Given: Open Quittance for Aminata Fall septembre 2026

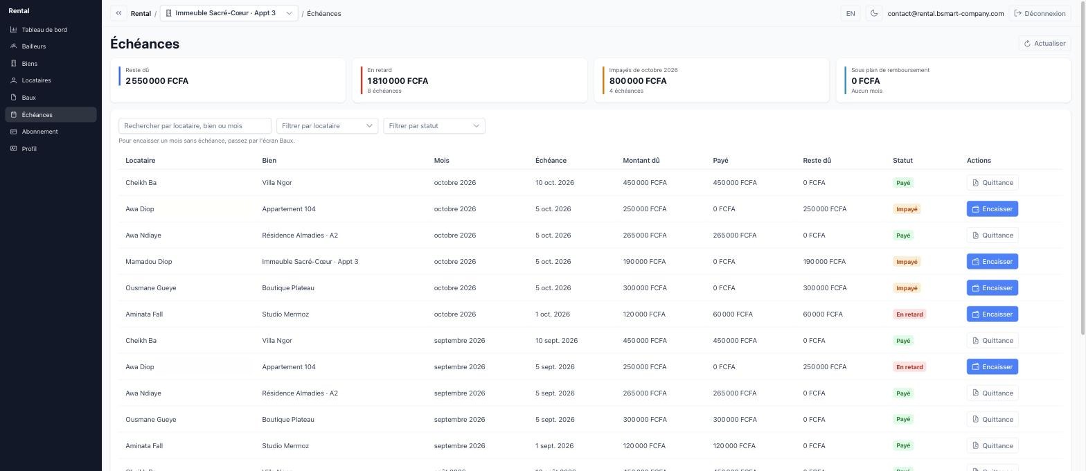Looking at the screenshot, I should point(992,446).
